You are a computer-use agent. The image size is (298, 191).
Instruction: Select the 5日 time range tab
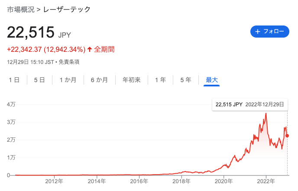click(39, 80)
